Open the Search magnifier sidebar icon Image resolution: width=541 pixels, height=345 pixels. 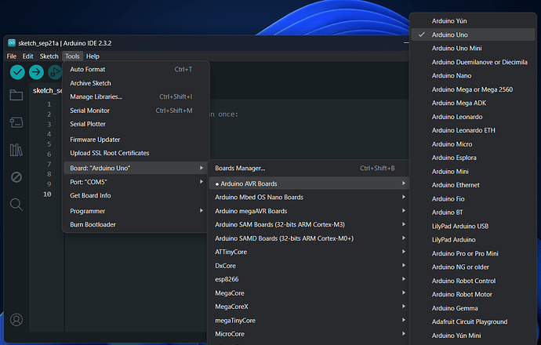[16, 204]
